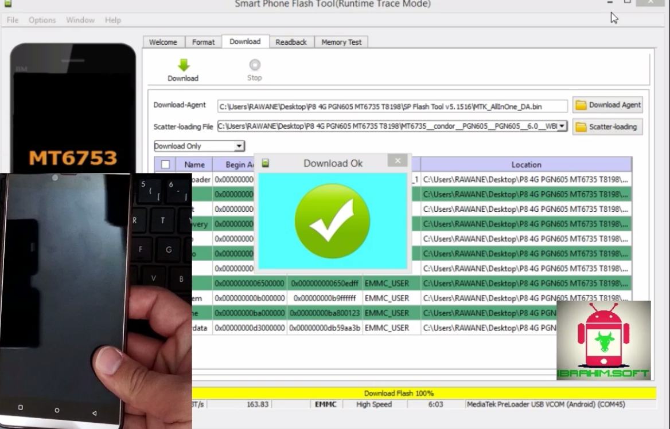Click the 0x00000000db59aa3b end address cell
The image size is (670, 429).
point(325,328)
